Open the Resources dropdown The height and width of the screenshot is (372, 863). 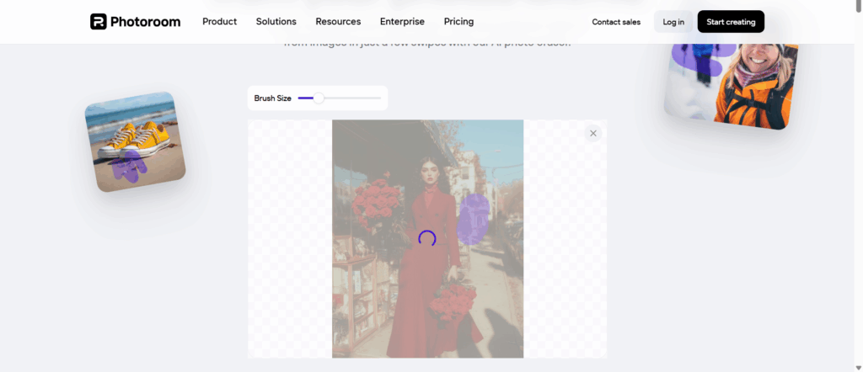[338, 22]
